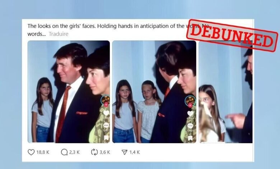Tap the bookmark overlay in the first photo
The width and height of the screenshot is (280, 169).
point(106,138)
